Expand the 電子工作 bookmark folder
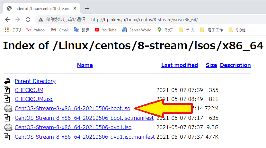 (x=211, y=30)
